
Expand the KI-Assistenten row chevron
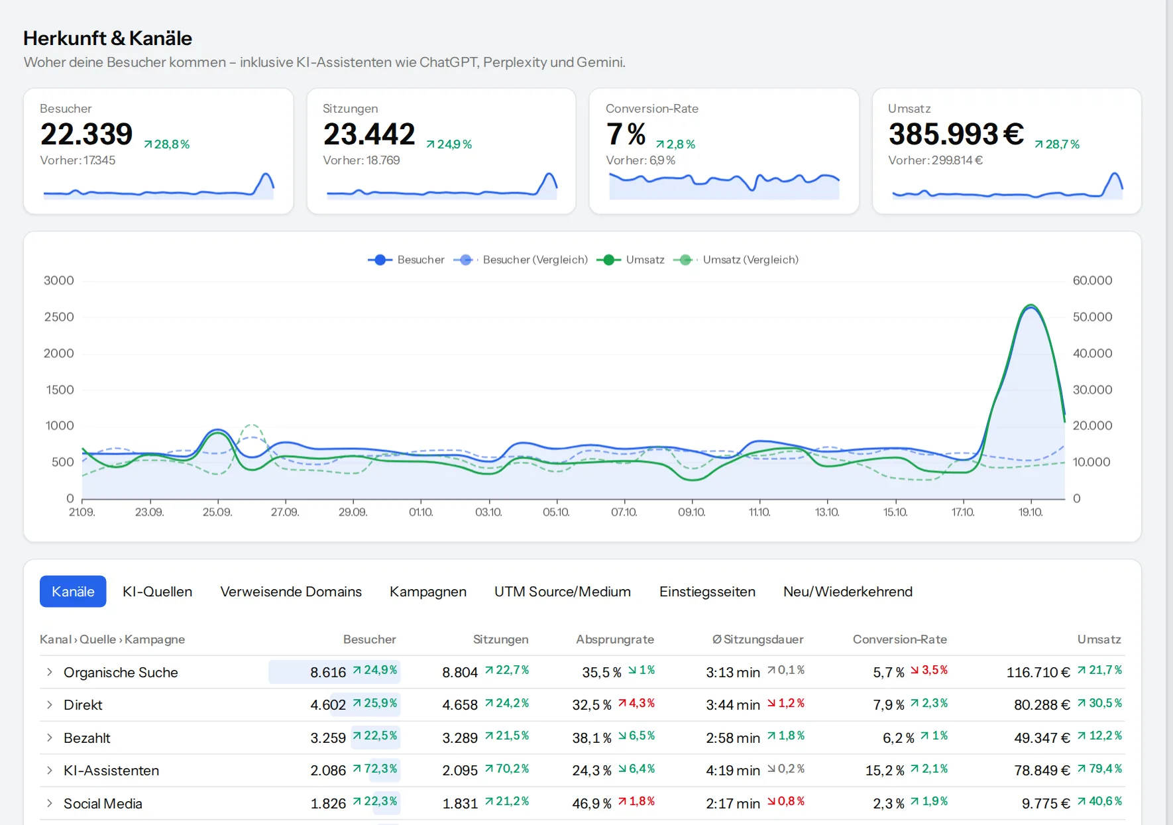click(x=50, y=770)
